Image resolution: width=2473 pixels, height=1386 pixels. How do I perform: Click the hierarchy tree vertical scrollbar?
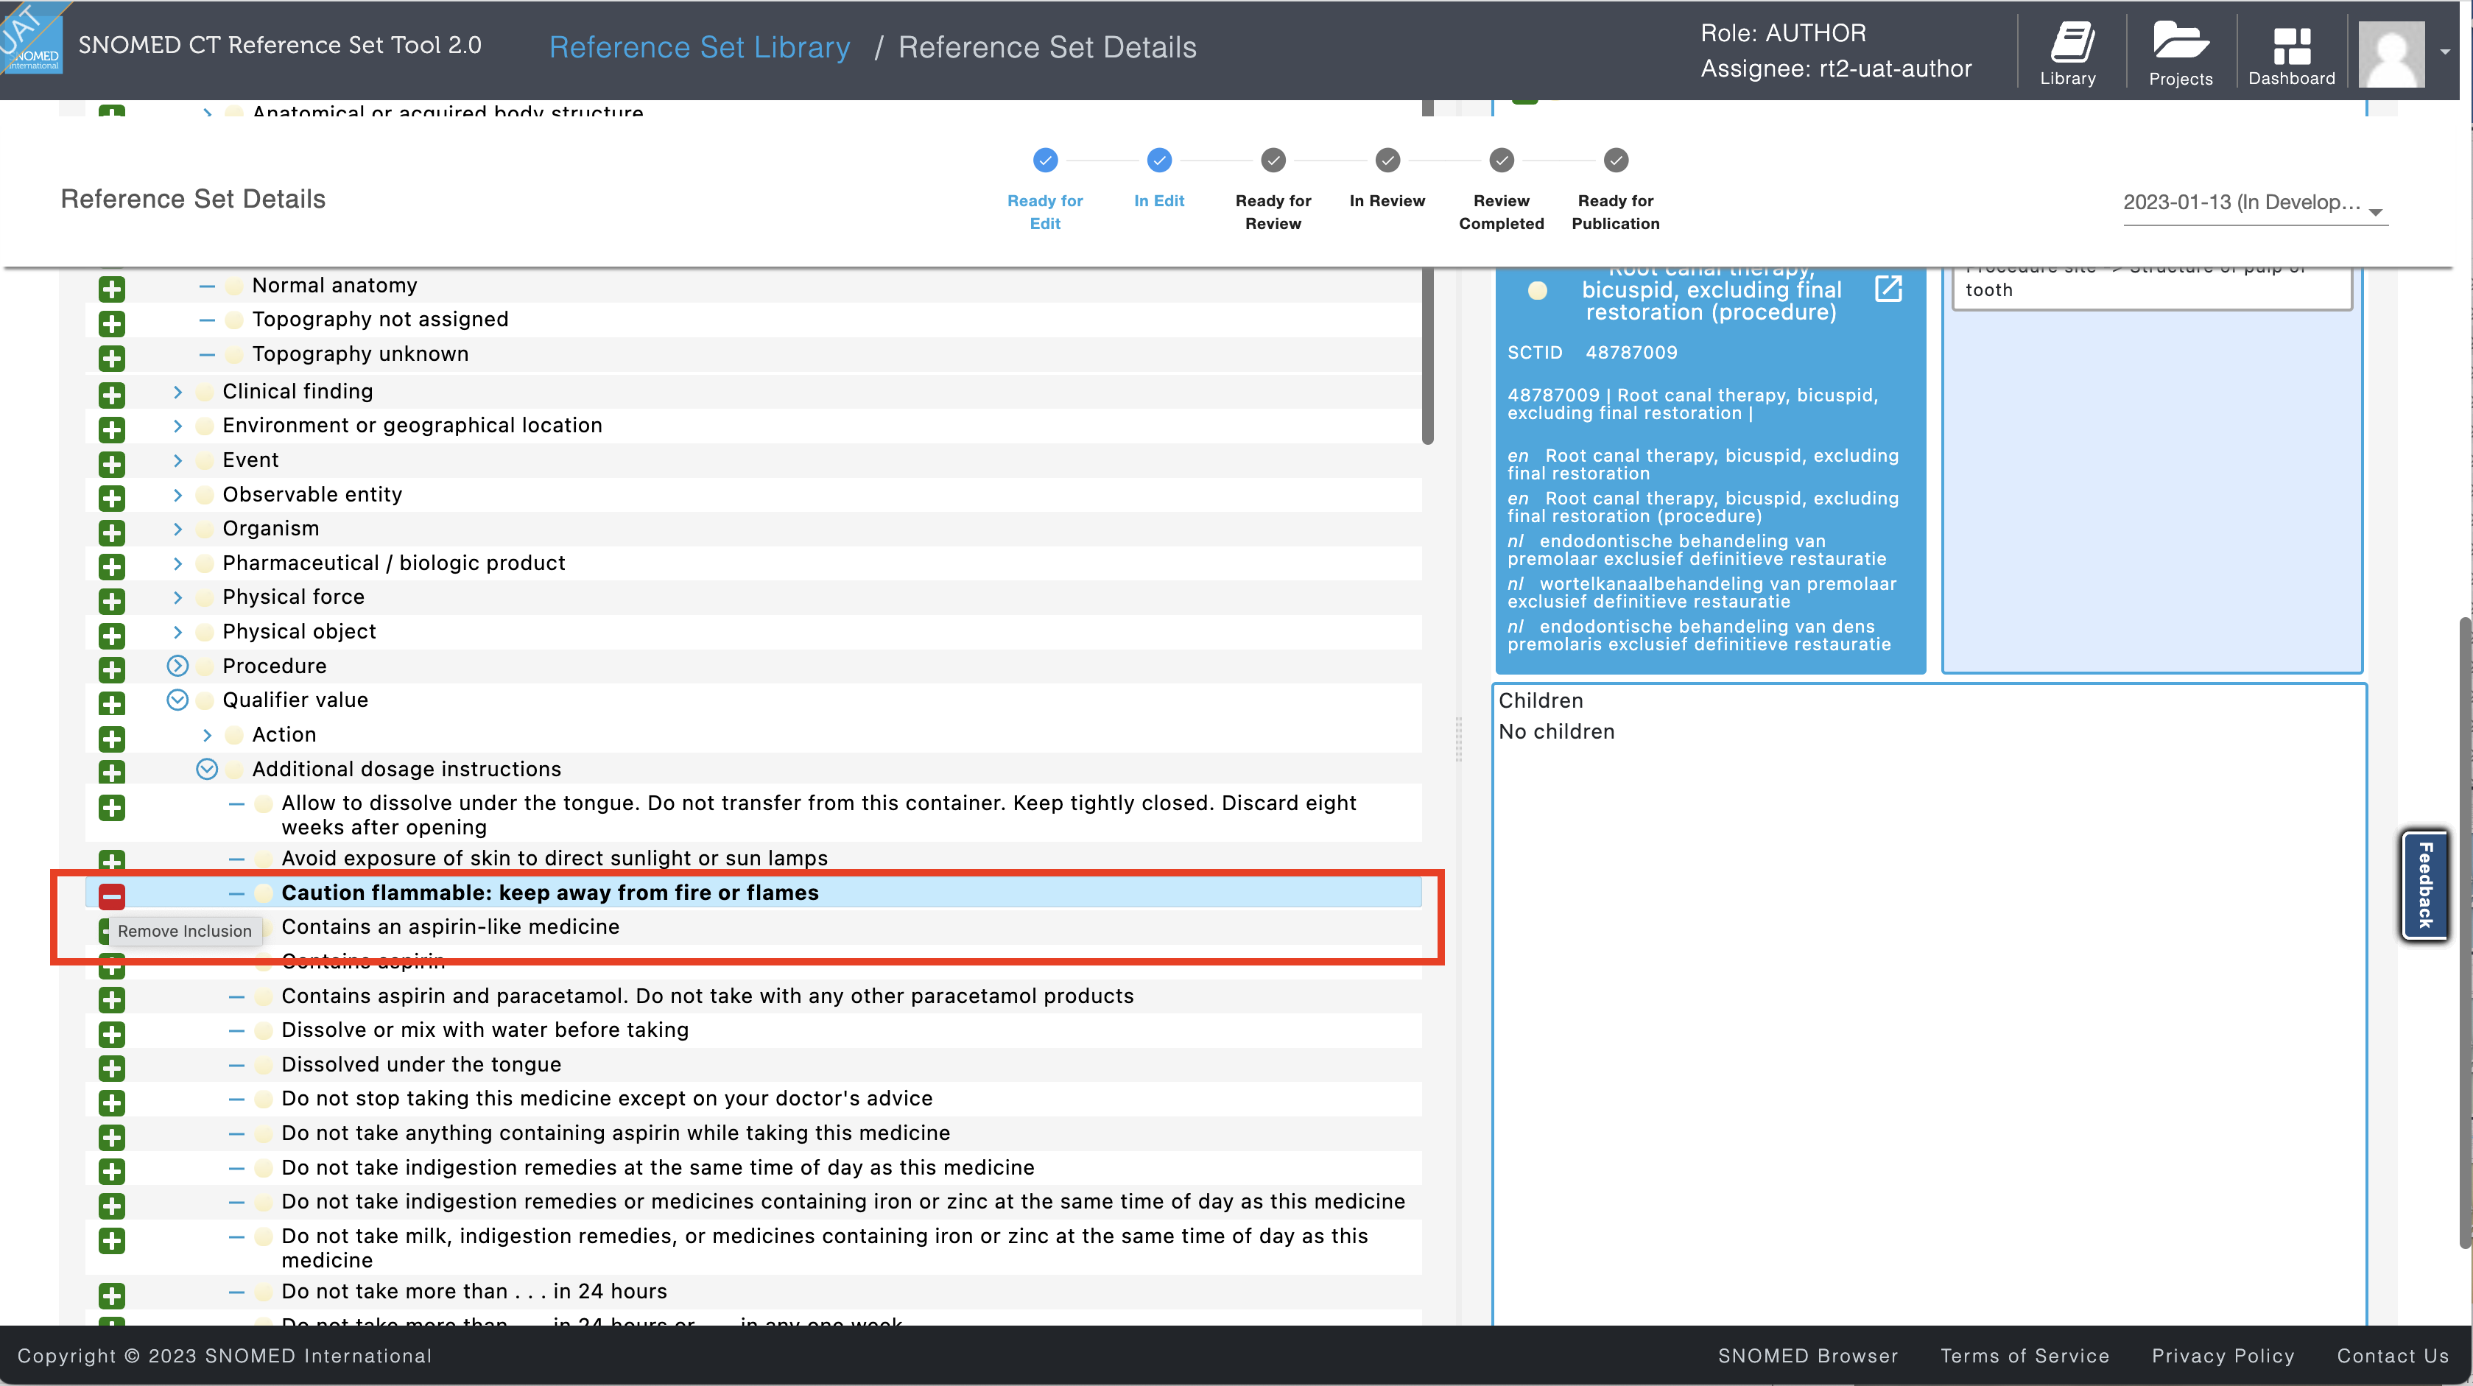click(x=1427, y=355)
